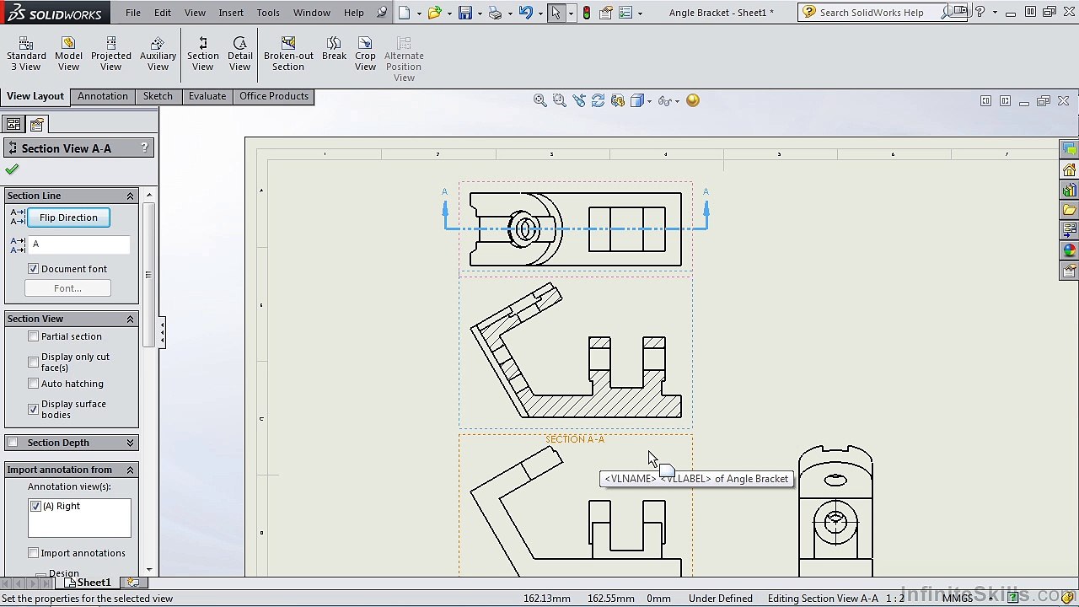Open SolidWorks Resources home pane
Screen dimensions: 1079x607
click(x=1070, y=170)
